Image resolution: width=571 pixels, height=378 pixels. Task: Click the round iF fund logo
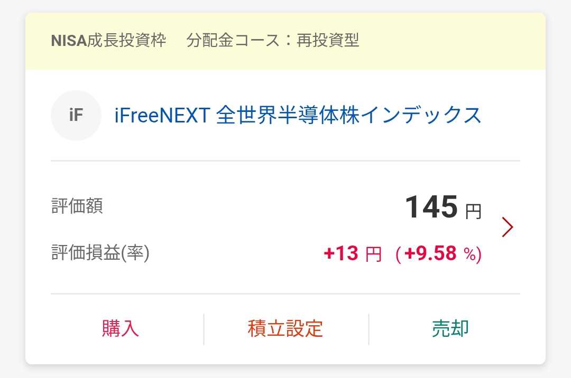[x=76, y=116]
